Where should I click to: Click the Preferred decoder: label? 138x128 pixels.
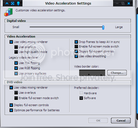86,88
